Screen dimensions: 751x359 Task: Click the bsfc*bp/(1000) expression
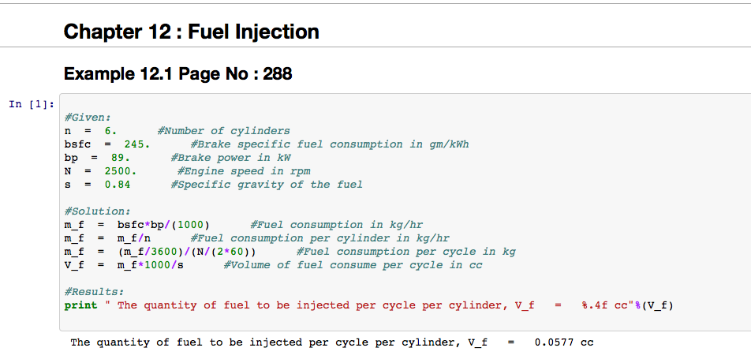coord(163,225)
